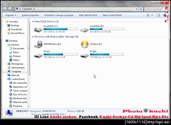
Task: Click '59.8 GB free of 195 GB' text
Action: pyautogui.click(x=54, y=32)
